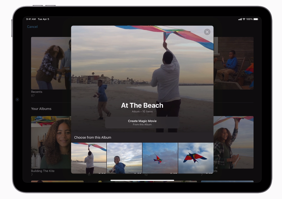Image resolution: width=282 pixels, height=199 pixels.
Task: Close the At The Beach album preview
Action: 207,32
